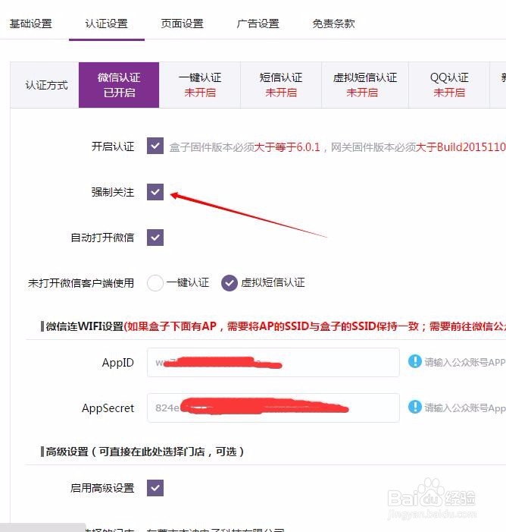The height and width of the screenshot is (532, 506).
Task: Toggle the 自动打开微信 checkbox
Action: [155, 238]
